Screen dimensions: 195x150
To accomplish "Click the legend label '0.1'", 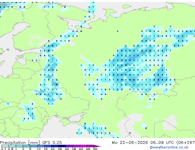I will 3,149.
